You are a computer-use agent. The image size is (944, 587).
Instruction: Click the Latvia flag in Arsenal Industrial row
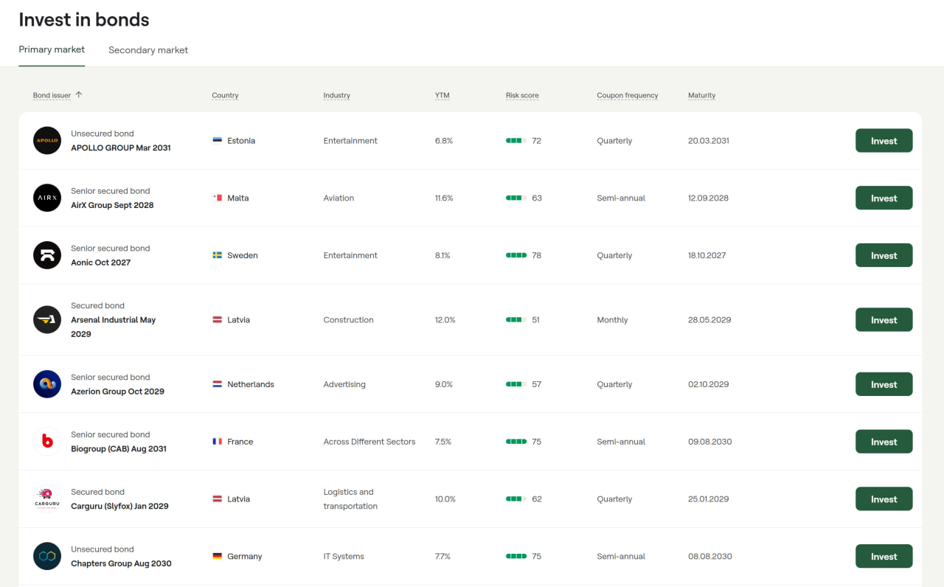218,320
